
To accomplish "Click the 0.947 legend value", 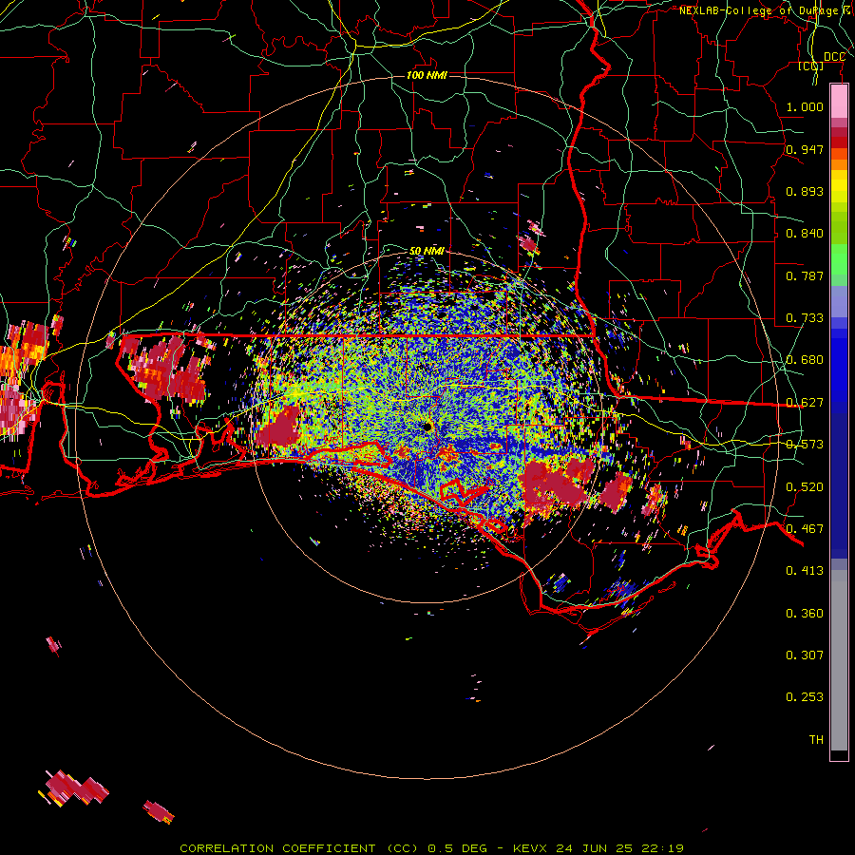I will (x=805, y=149).
